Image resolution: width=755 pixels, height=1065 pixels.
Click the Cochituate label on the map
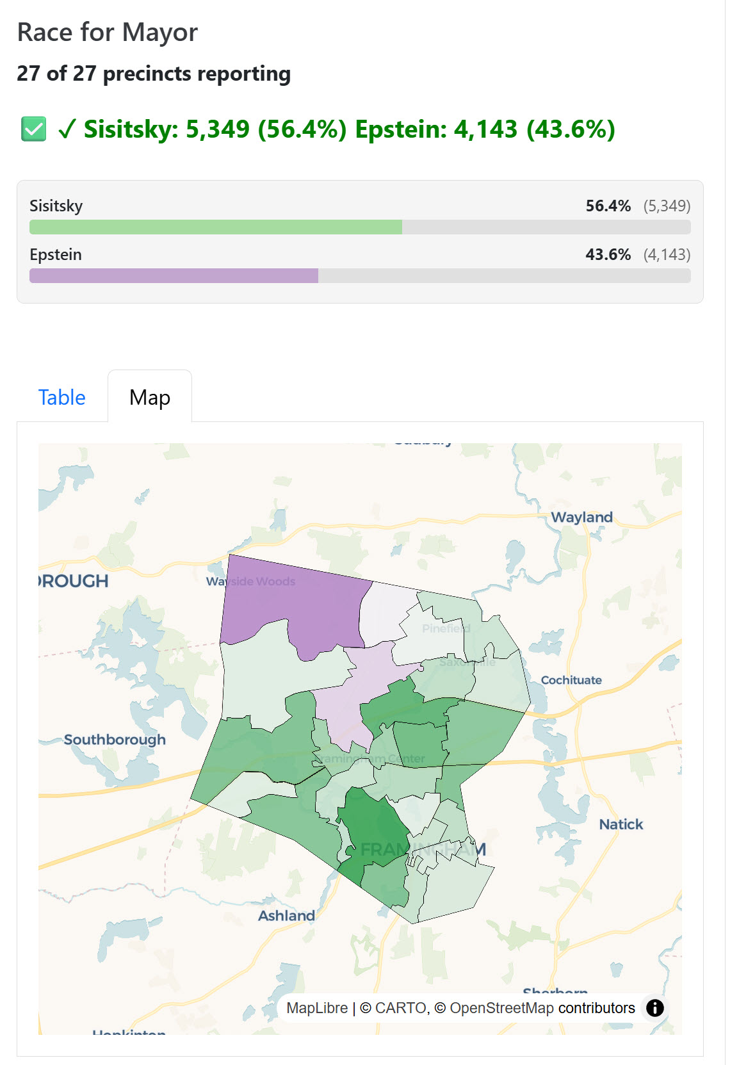(x=572, y=680)
